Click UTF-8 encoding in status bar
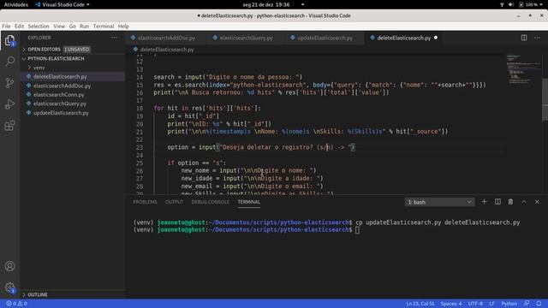This screenshot has height=308, width=548. point(475,304)
